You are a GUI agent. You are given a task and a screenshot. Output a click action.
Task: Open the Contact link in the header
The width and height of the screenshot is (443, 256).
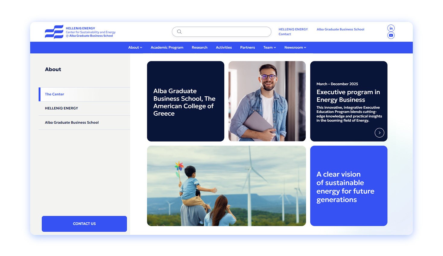[x=285, y=34]
